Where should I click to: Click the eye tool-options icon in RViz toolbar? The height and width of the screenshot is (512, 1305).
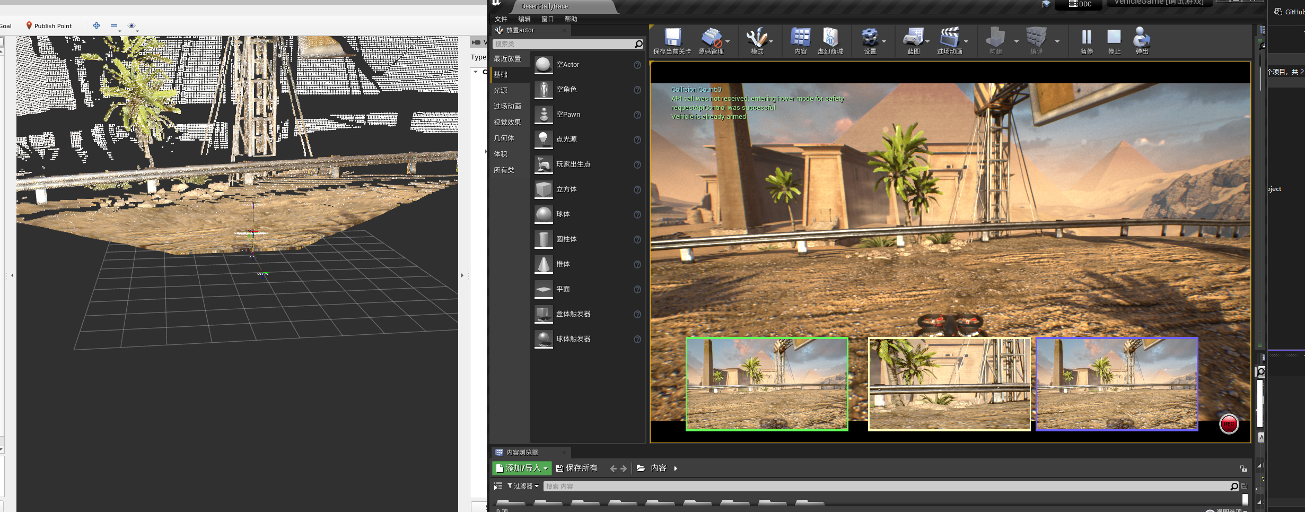(x=132, y=25)
